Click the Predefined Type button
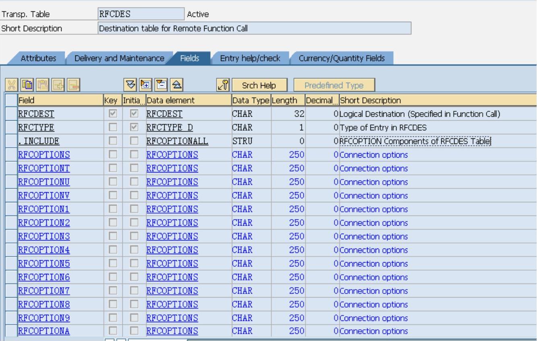The image size is (537, 341). coord(334,85)
